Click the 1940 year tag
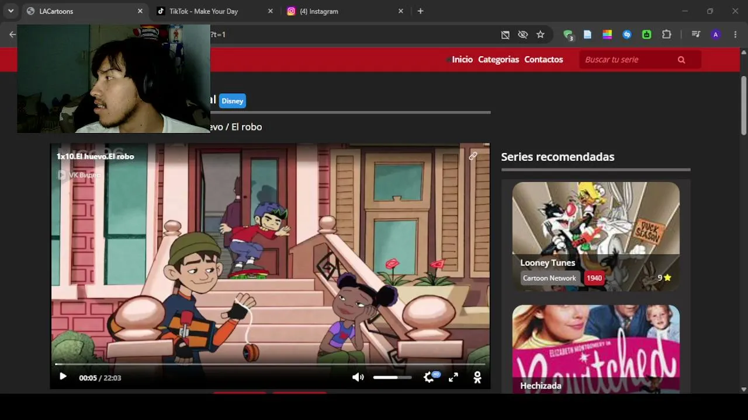Image resolution: width=748 pixels, height=420 pixels. pos(594,278)
